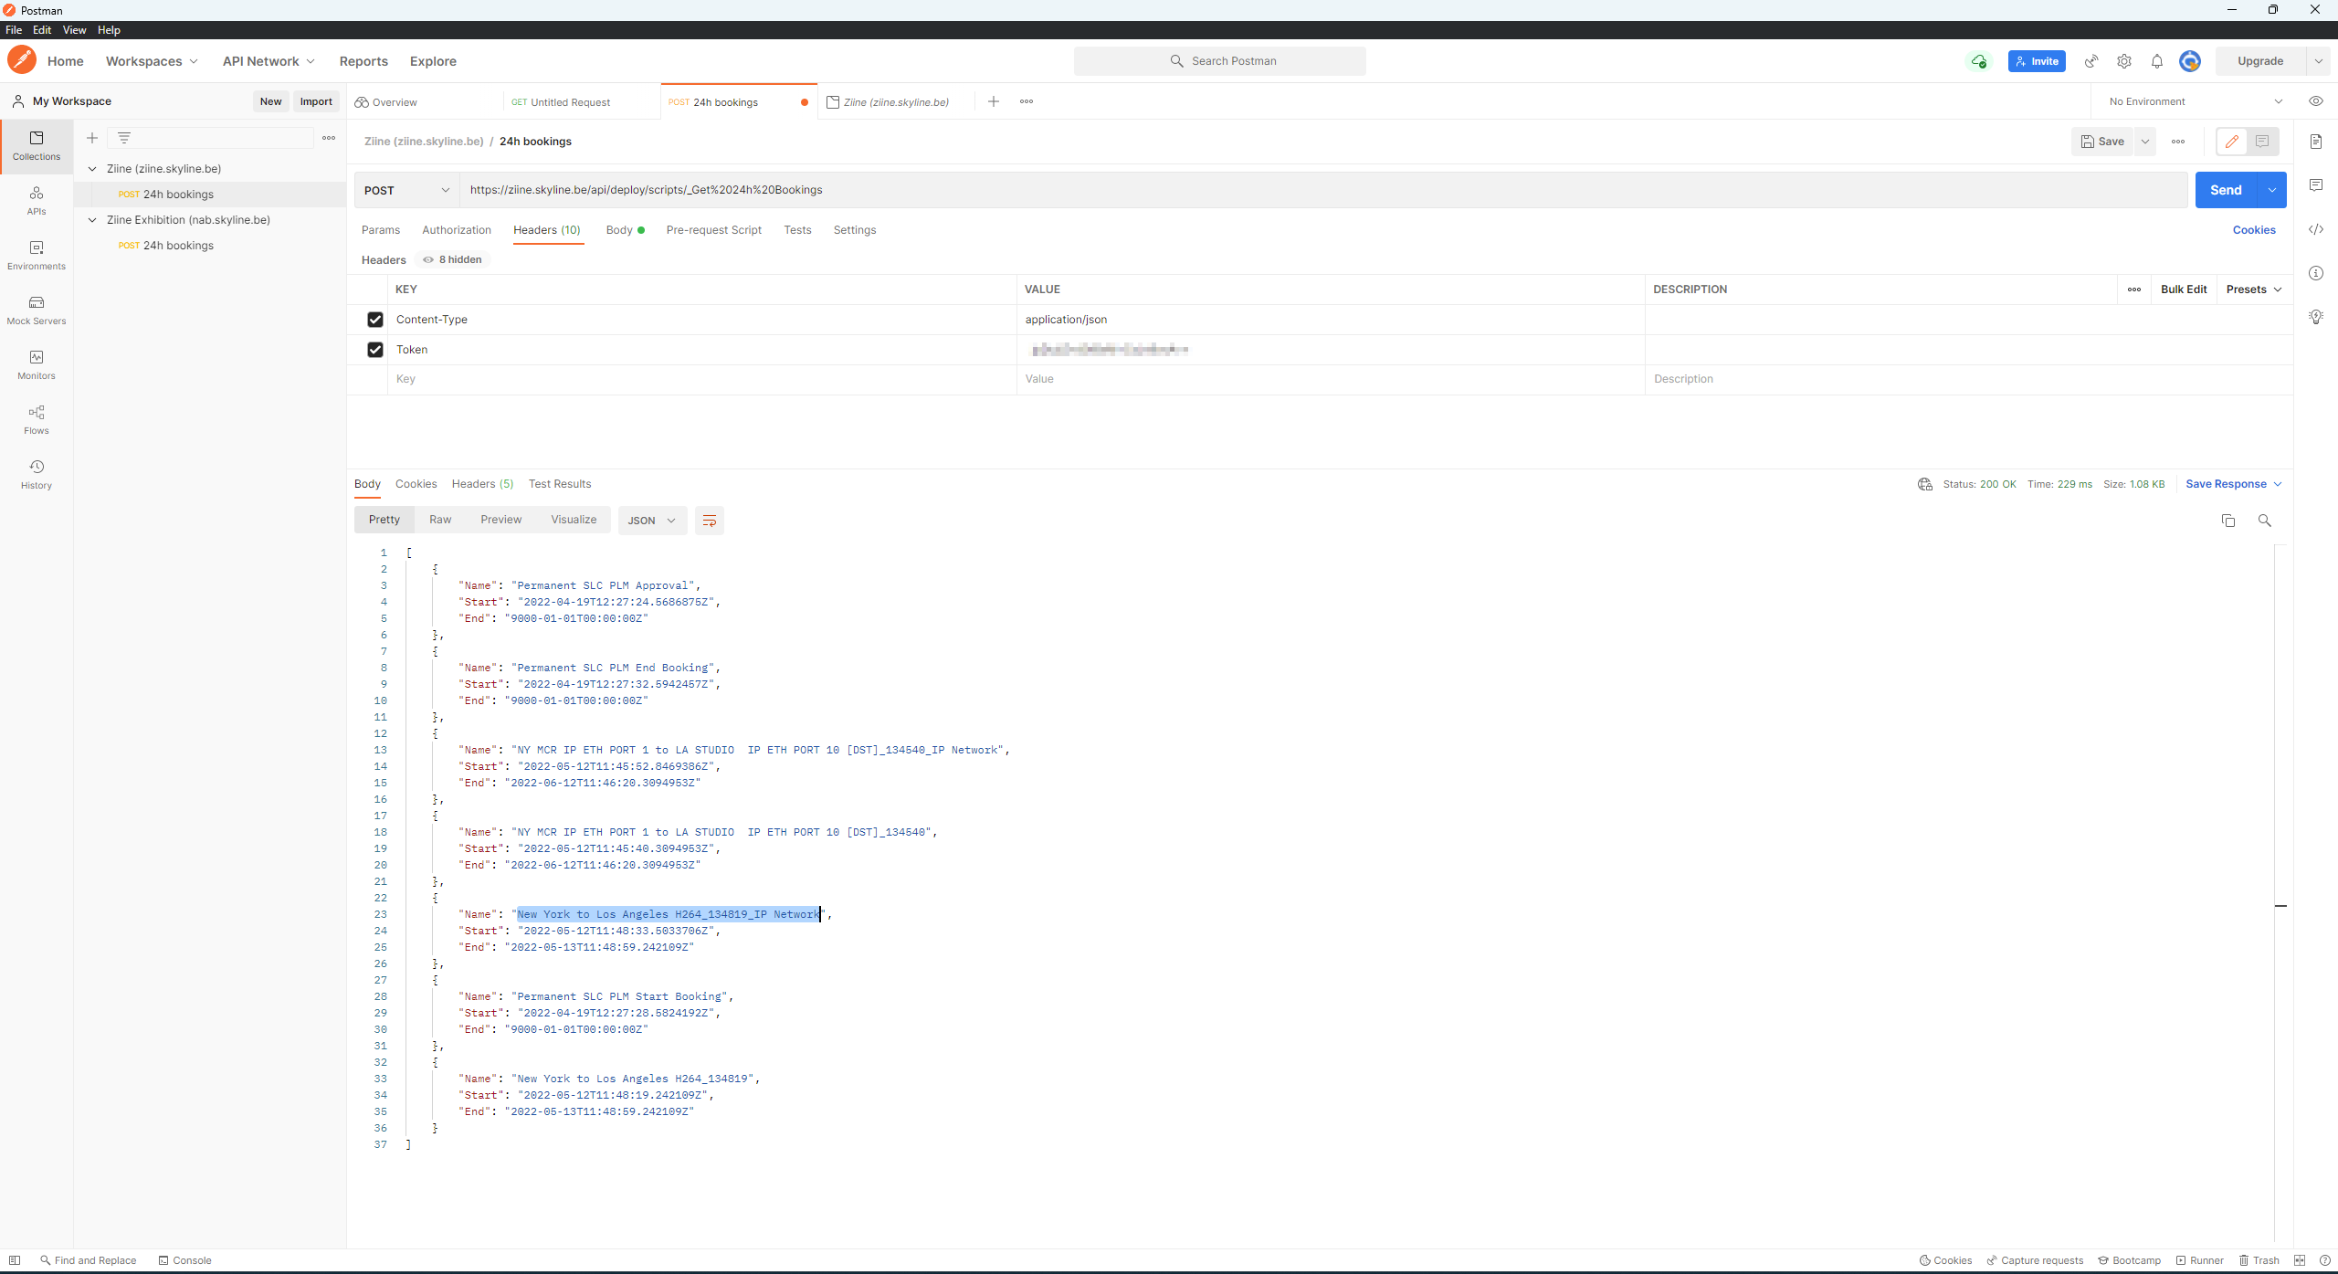Open the History sidebar panel
2338x1274 pixels.
[37, 474]
